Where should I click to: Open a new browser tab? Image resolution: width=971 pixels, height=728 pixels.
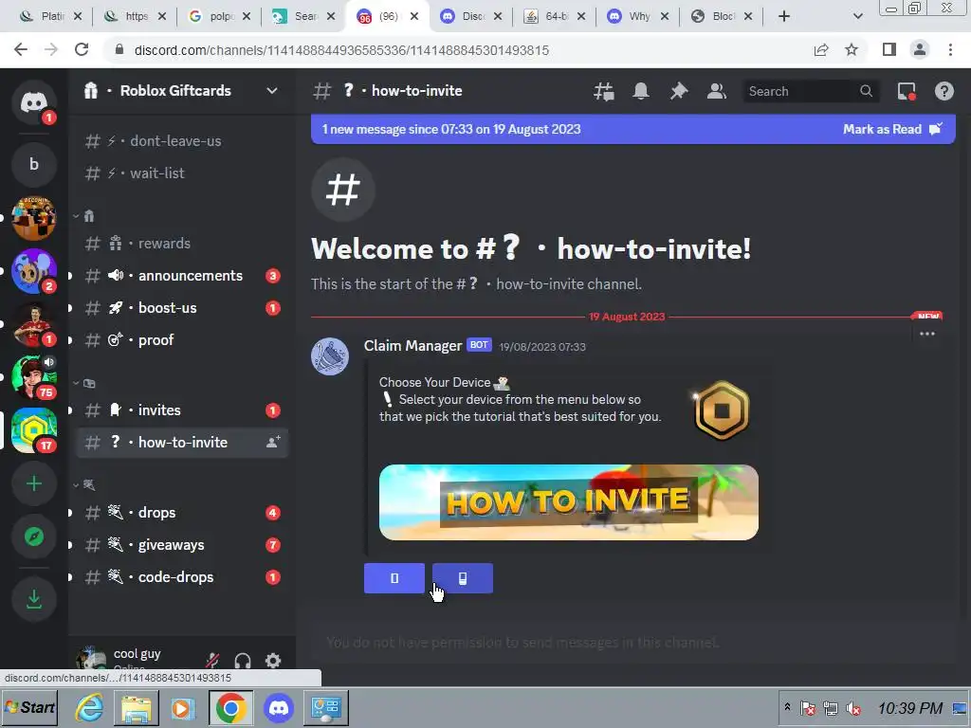pos(784,17)
